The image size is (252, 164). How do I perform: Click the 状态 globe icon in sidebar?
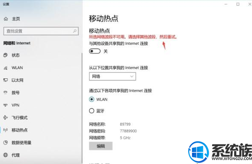[x=6, y=55]
